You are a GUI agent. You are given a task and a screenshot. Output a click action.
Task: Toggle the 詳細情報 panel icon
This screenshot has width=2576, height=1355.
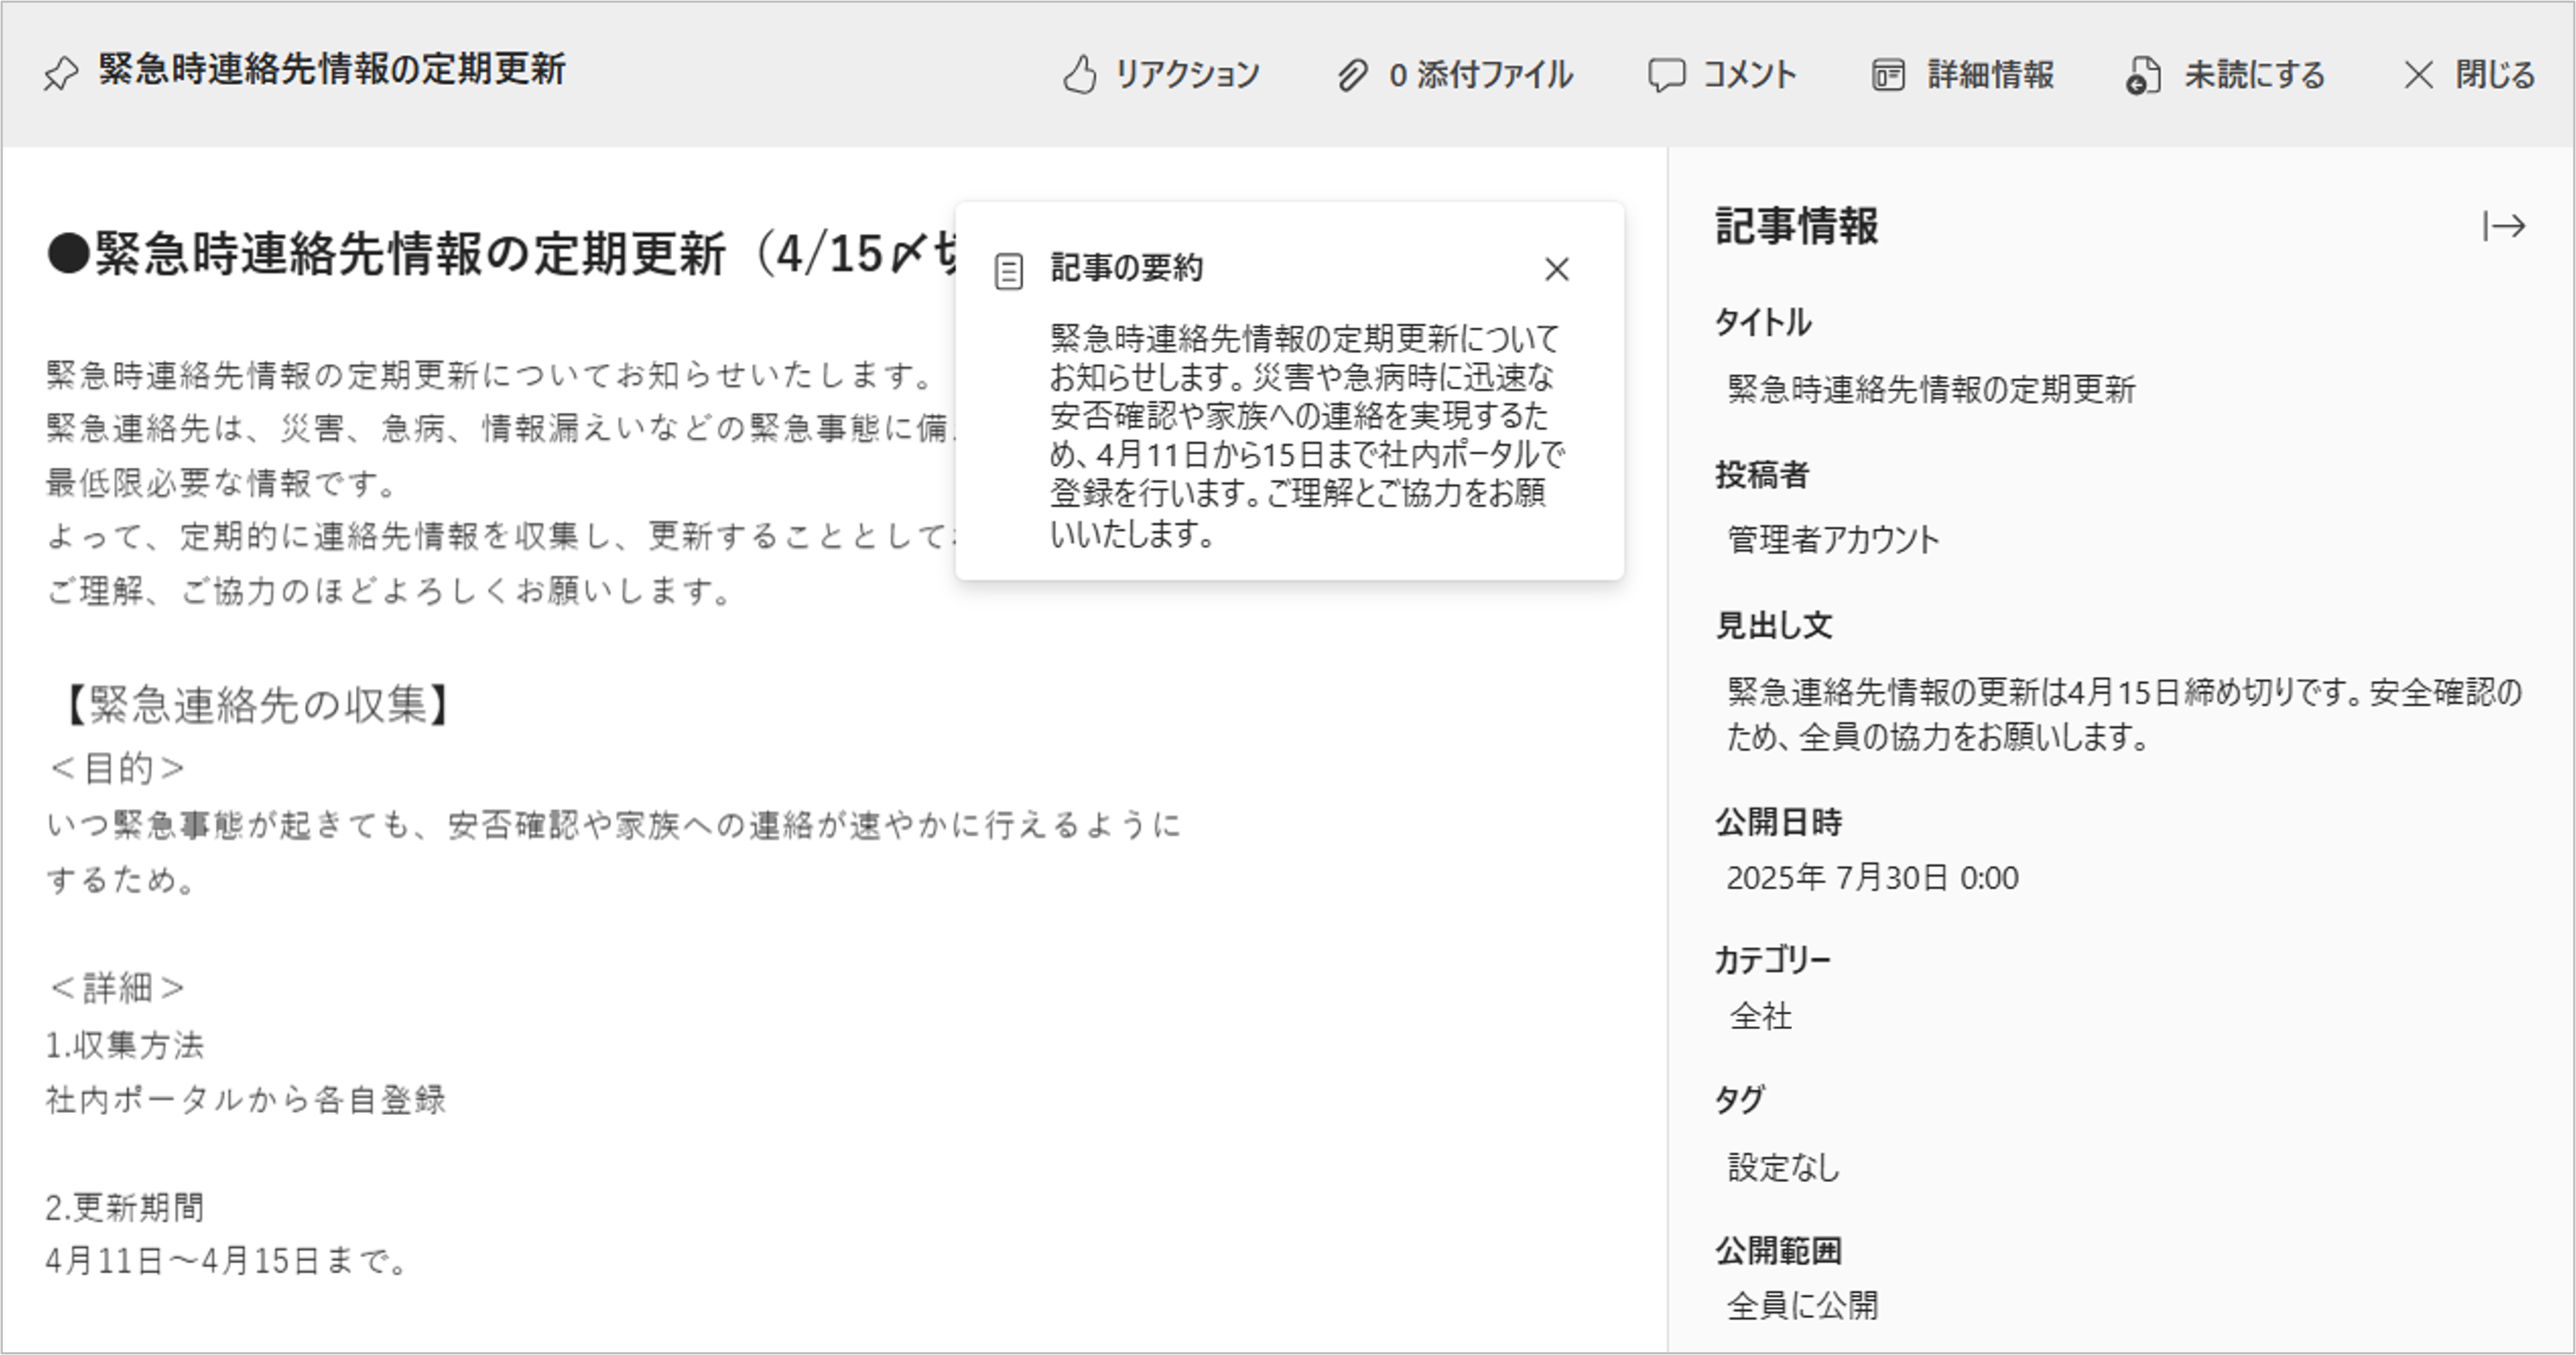coord(1887,75)
